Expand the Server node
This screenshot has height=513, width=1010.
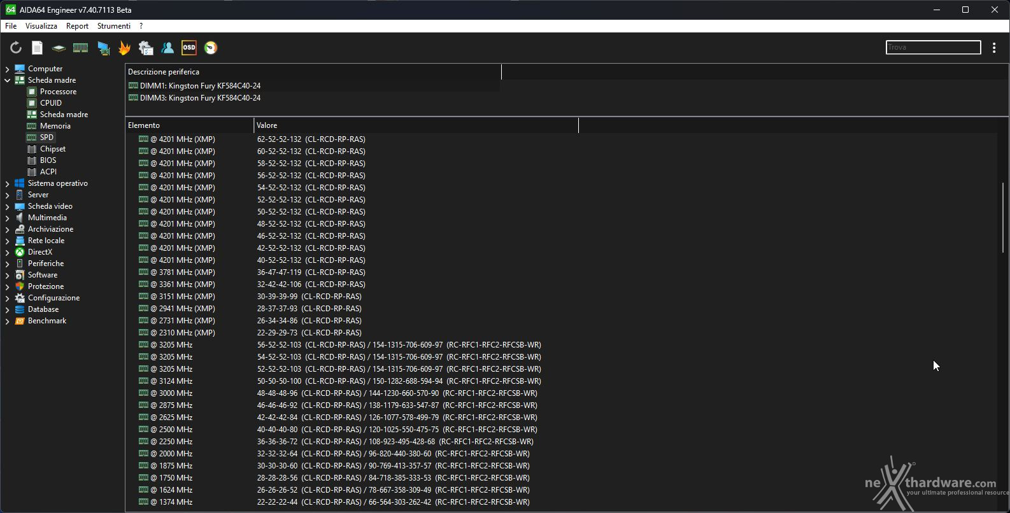(8, 195)
